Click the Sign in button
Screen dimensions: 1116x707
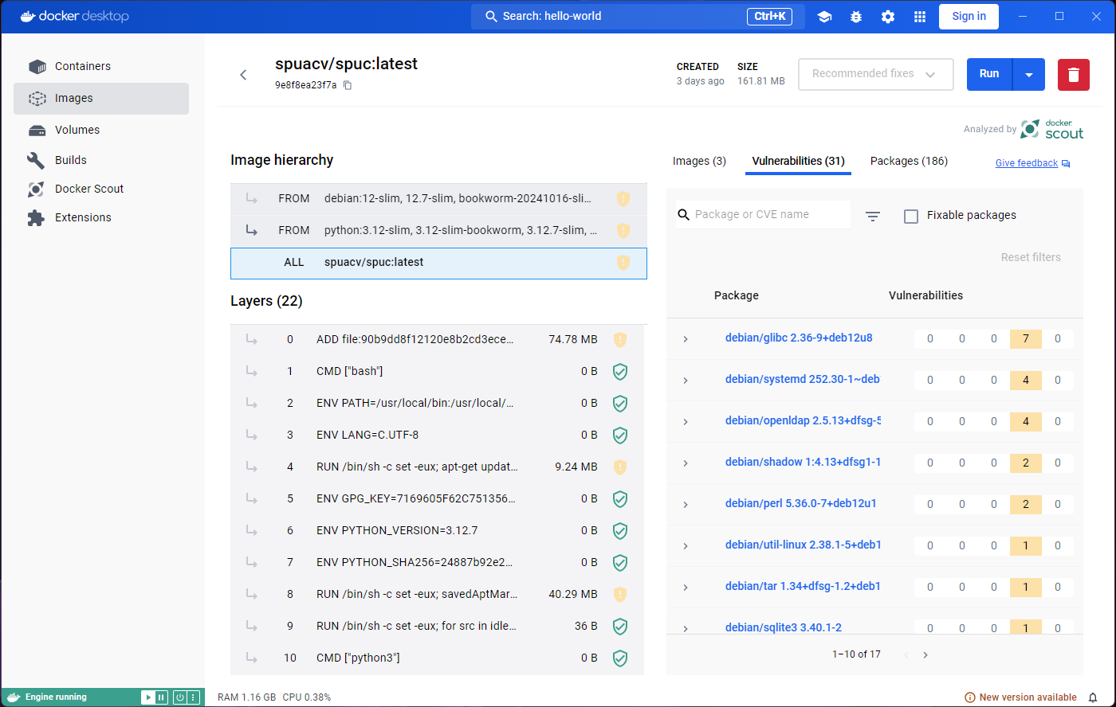(x=969, y=17)
